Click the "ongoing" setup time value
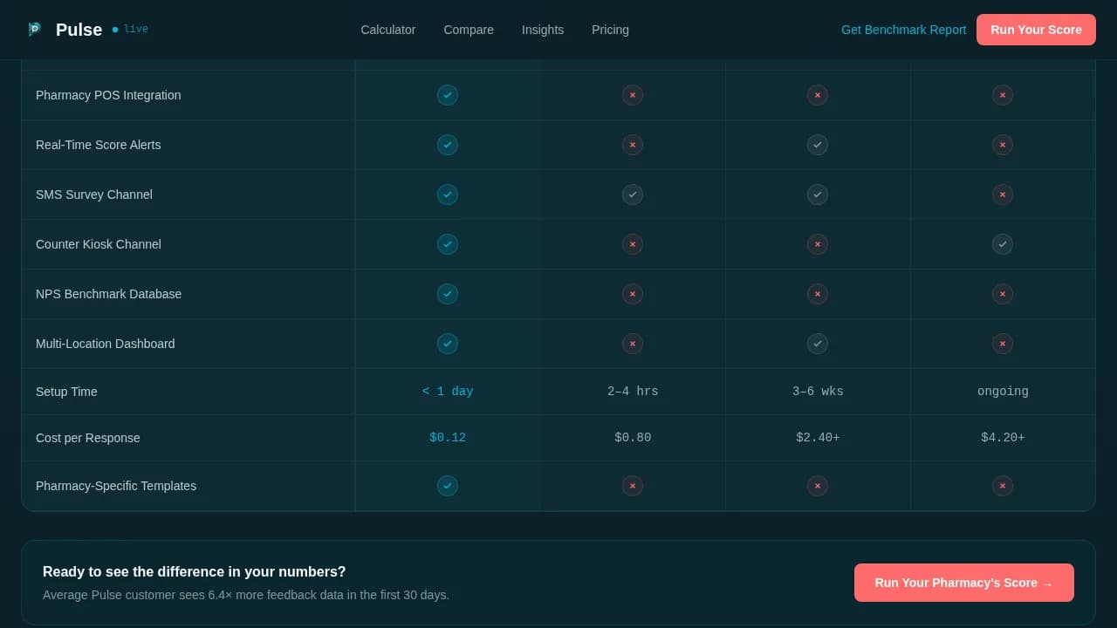 pos(1003,392)
